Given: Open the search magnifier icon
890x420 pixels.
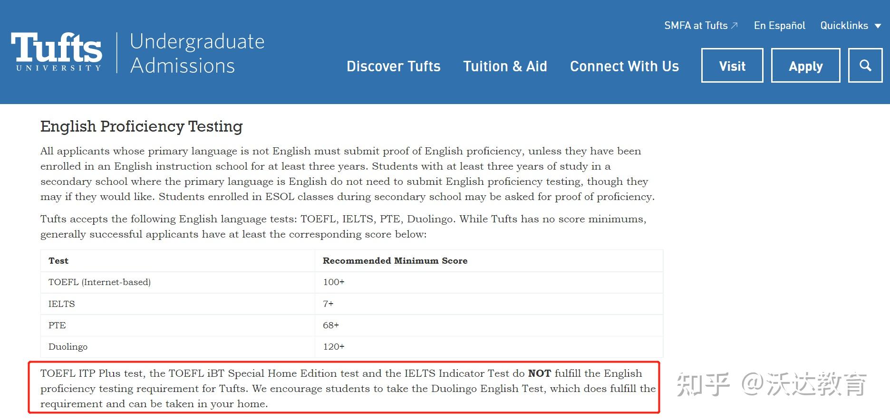Looking at the screenshot, I should pos(865,66).
